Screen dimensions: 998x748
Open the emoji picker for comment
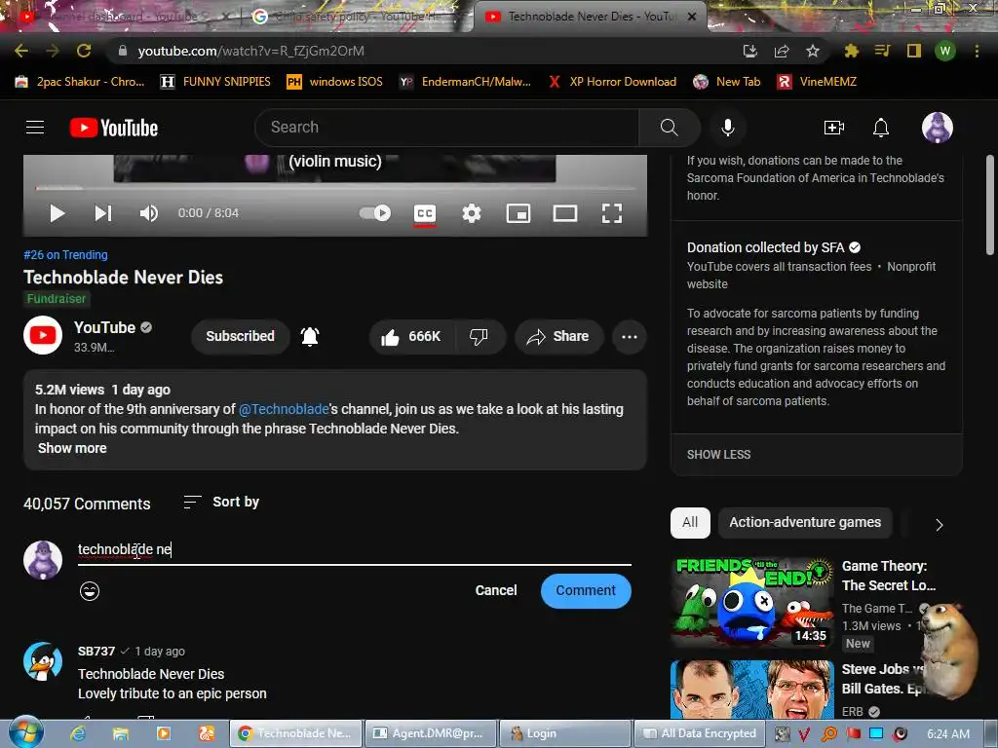(90, 591)
